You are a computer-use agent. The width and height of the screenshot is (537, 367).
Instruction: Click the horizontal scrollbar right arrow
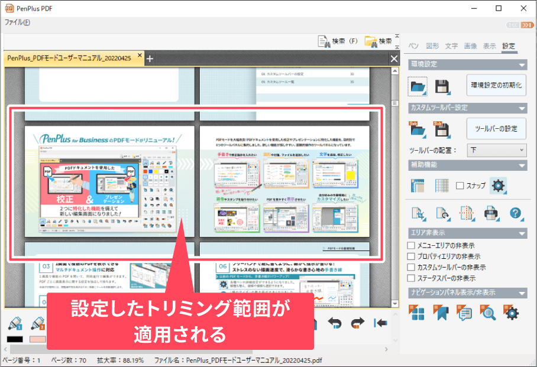click(x=386, y=349)
